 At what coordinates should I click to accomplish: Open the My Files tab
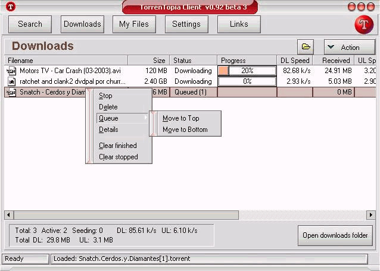pos(134,24)
